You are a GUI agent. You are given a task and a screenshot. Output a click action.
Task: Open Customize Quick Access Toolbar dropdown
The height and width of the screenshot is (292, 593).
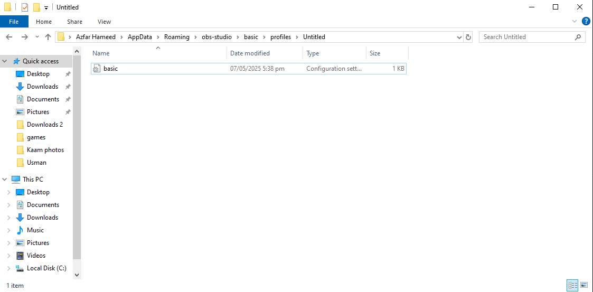[46, 7]
